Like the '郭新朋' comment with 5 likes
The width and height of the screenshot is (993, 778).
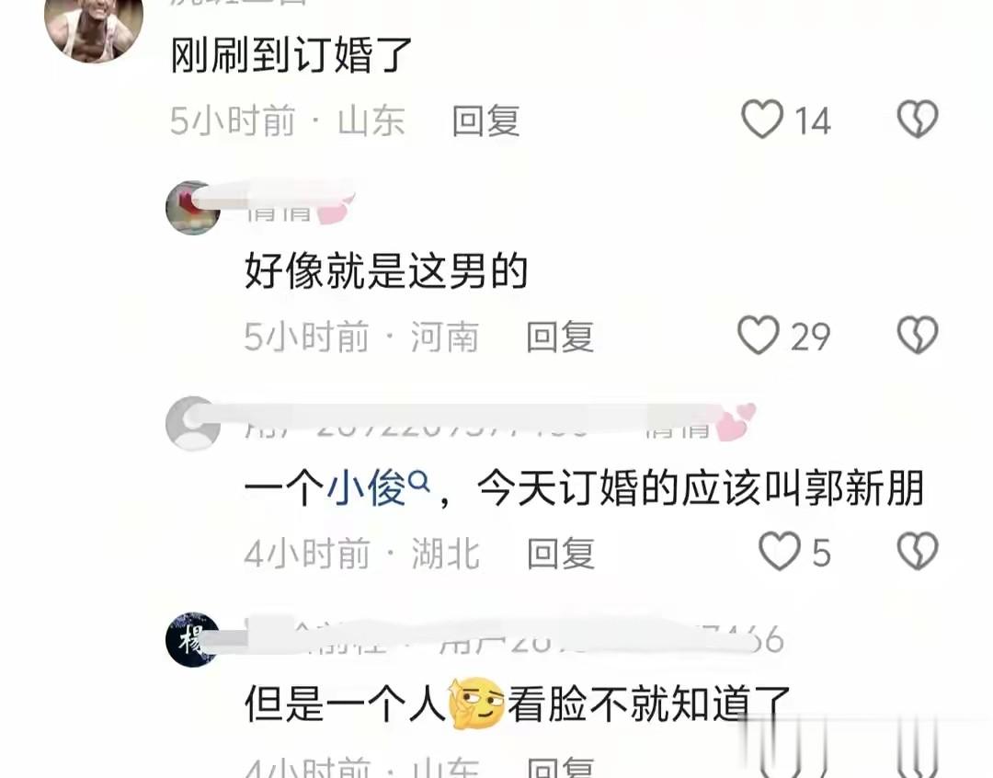(x=780, y=551)
